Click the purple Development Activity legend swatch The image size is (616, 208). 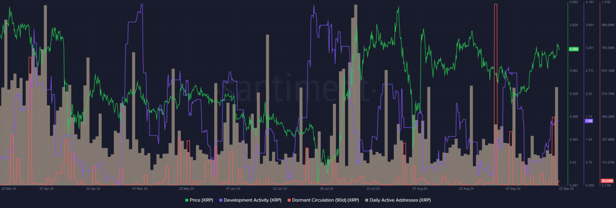[x=221, y=200]
